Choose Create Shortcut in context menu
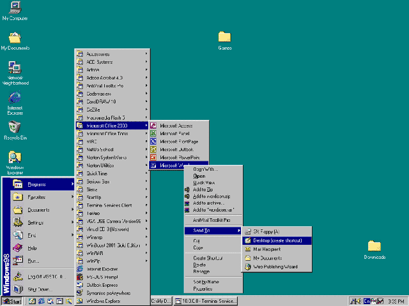The image size is (409, 306). (213, 258)
